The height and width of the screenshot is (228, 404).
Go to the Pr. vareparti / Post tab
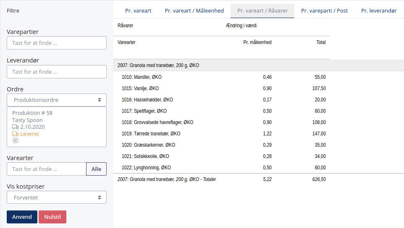coord(324,11)
